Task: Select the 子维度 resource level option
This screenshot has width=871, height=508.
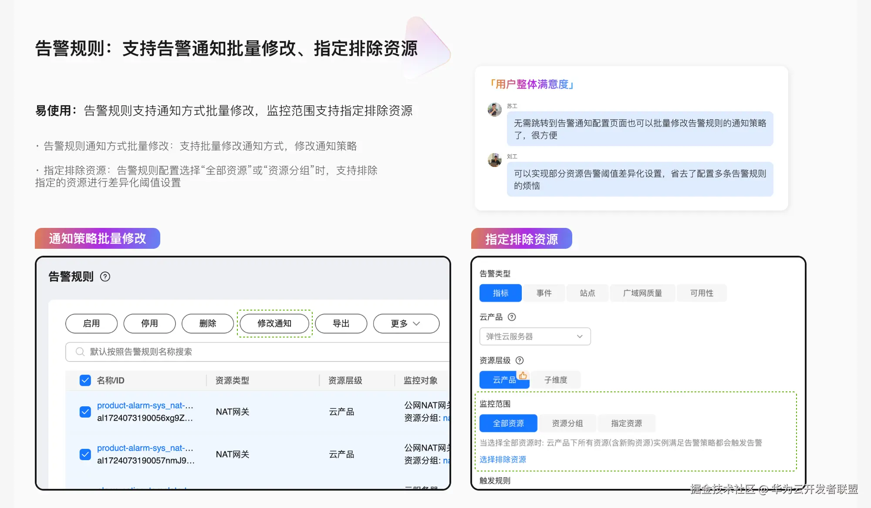Action: [556, 380]
